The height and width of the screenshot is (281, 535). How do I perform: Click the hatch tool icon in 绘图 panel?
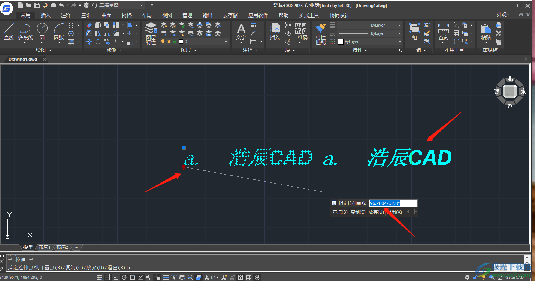point(71,42)
